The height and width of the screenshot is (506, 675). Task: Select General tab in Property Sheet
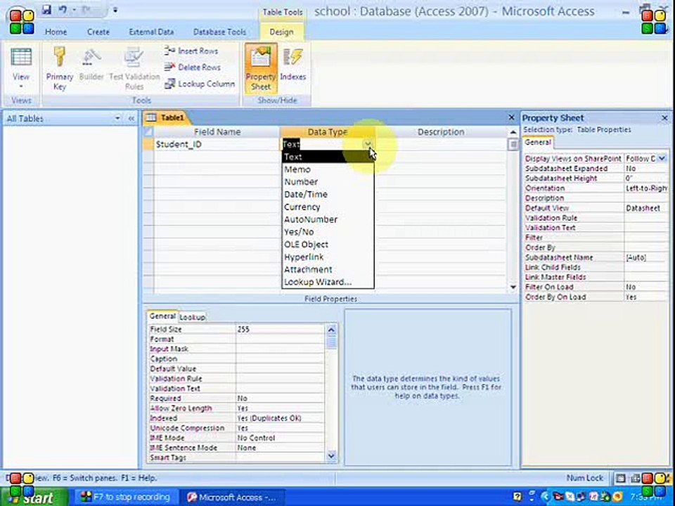point(538,142)
